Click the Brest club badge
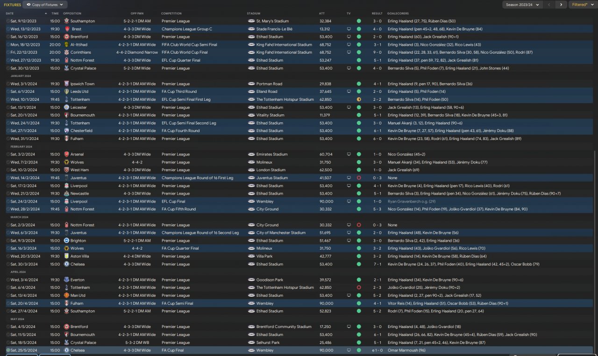598x356 pixels. pyautogui.click(x=66, y=29)
